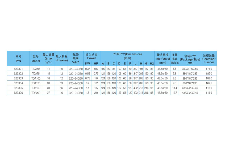Select part number 623305

click(18, 88)
